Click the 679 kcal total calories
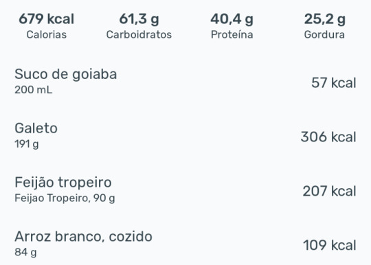 click(x=47, y=19)
